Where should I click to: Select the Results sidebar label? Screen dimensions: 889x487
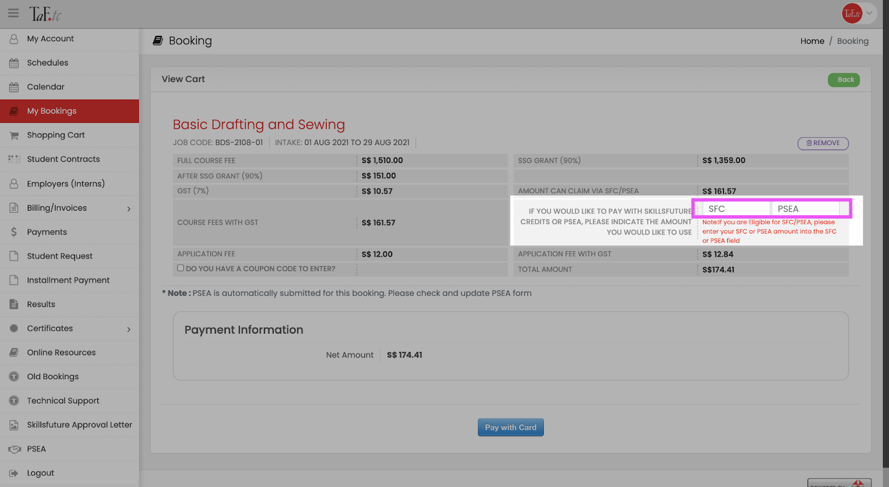pyautogui.click(x=41, y=304)
